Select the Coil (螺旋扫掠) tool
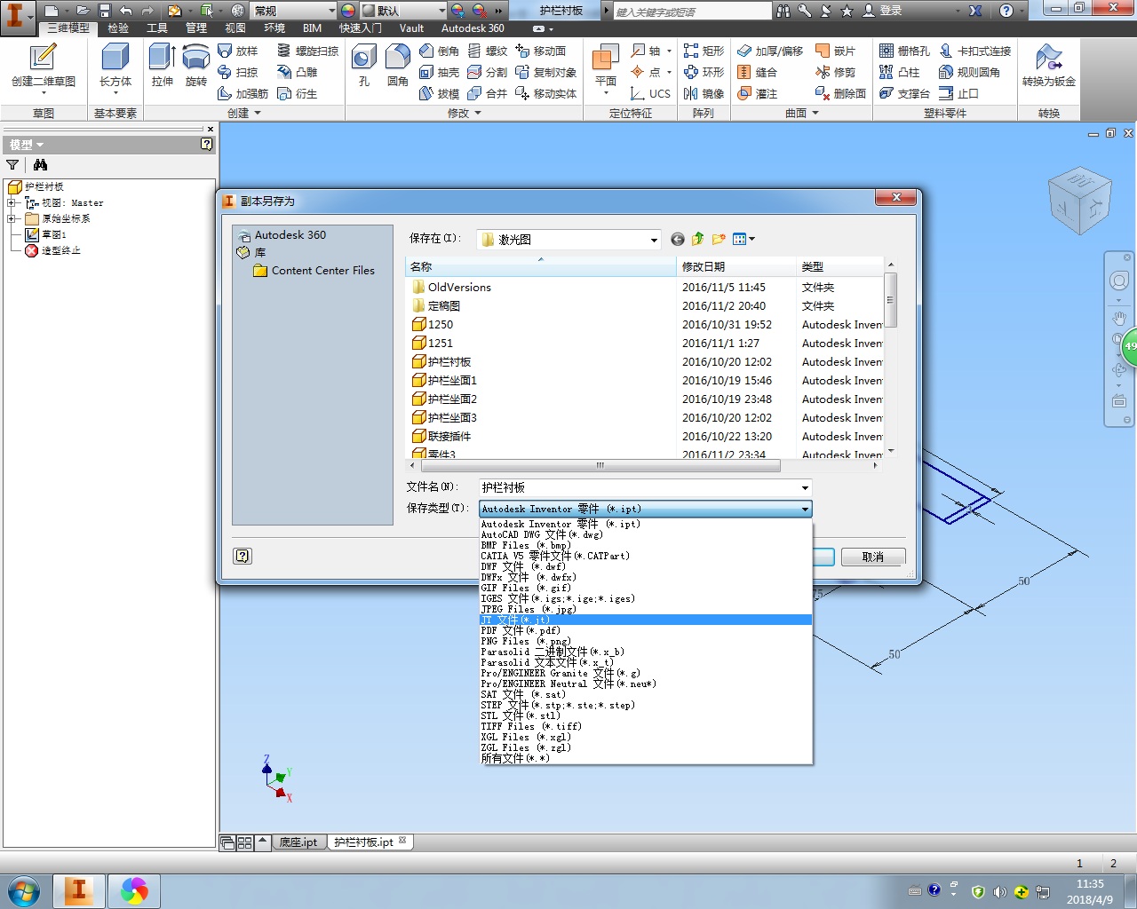 [x=307, y=51]
